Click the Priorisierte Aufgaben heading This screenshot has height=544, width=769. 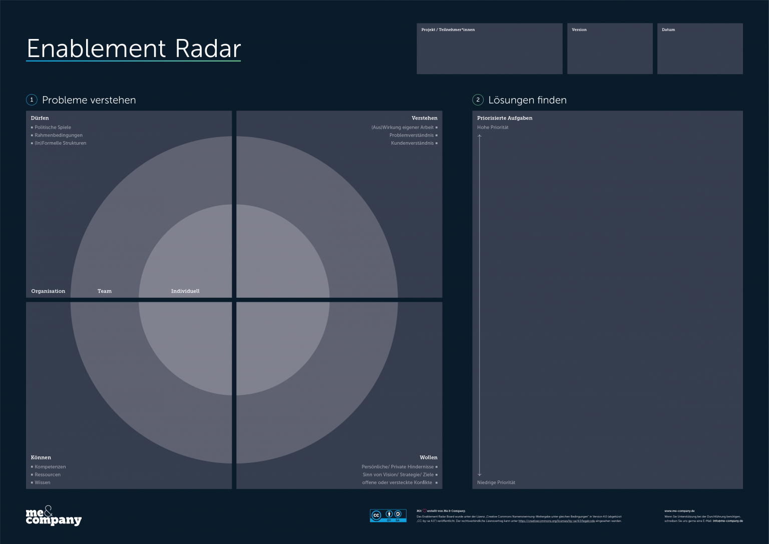[x=505, y=118]
